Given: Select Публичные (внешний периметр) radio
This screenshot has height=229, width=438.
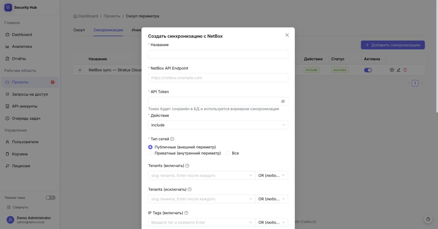Looking at the screenshot, I should tap(150, 147).
